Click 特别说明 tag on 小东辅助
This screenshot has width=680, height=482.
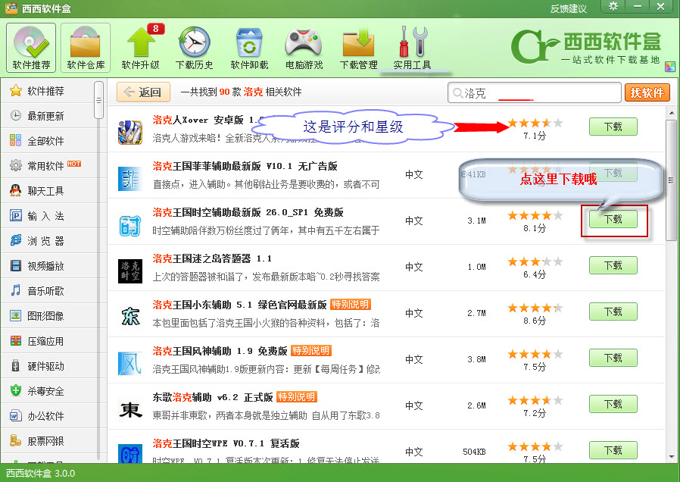click(x=351, y=305)
